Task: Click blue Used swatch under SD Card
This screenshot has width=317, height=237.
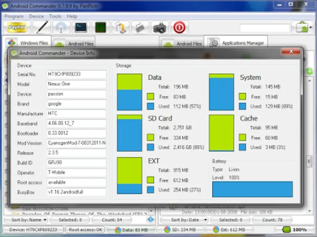Action: (x=151, y=147)
